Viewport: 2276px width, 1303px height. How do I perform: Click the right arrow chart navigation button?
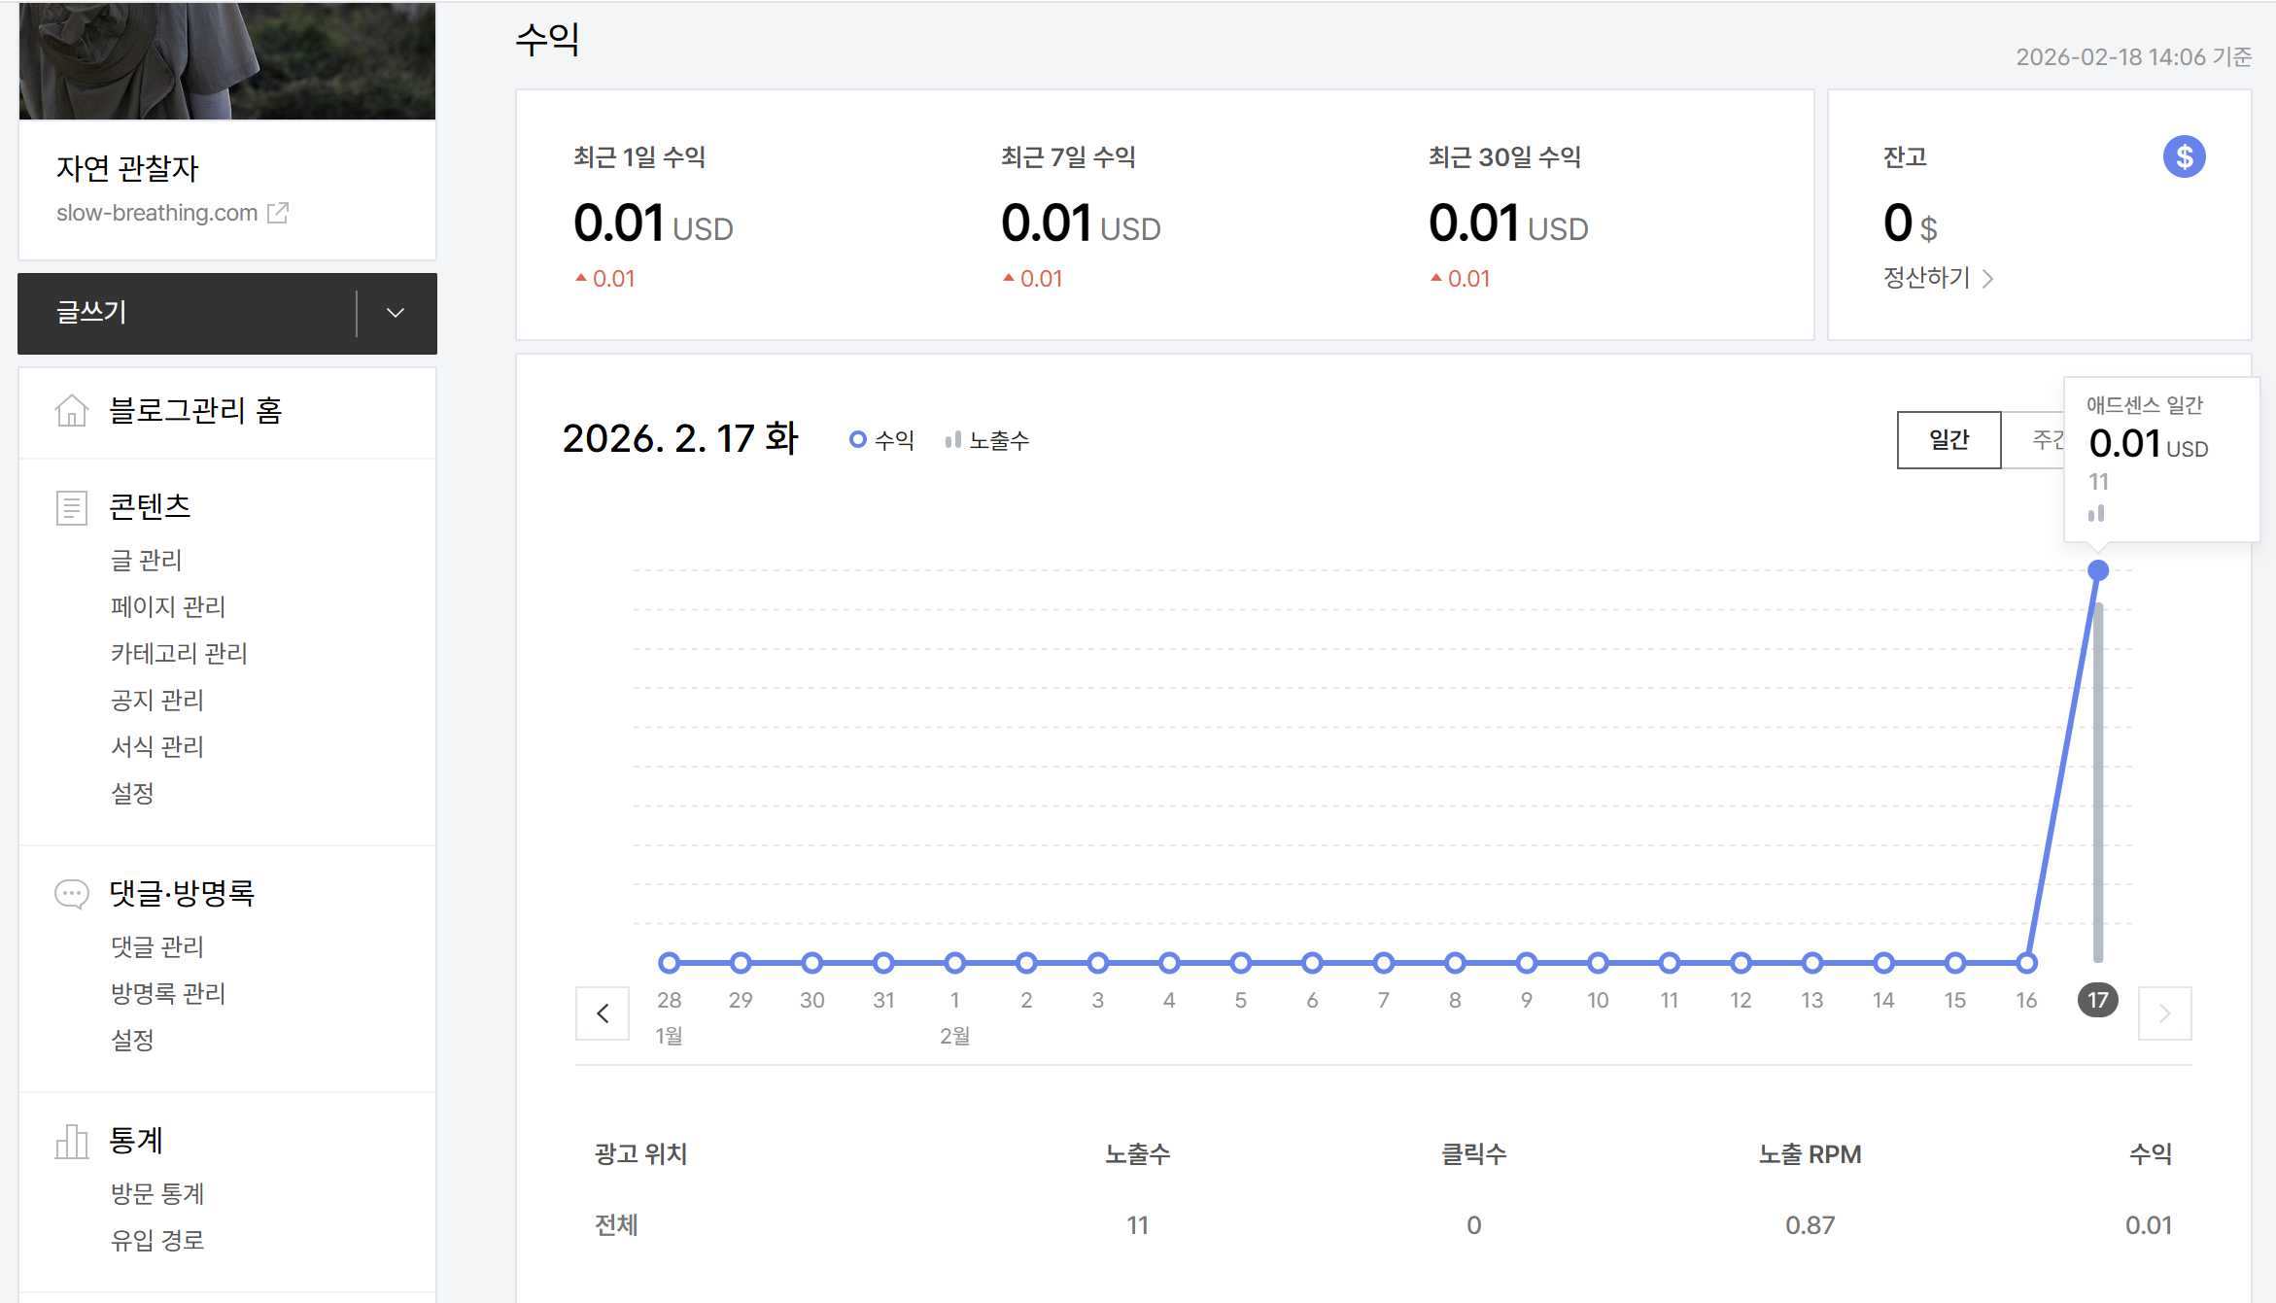(x=2164, y=1013)
